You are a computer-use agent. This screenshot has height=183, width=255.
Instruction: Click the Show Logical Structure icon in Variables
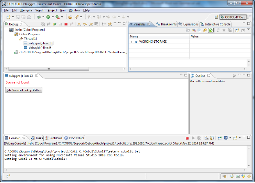pyautogui.click(x=194, y=30)
